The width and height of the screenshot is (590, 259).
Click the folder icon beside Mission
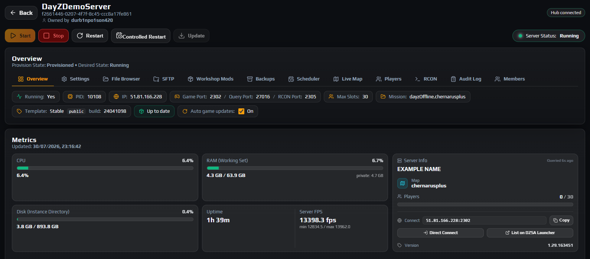[x=383, y=97]
